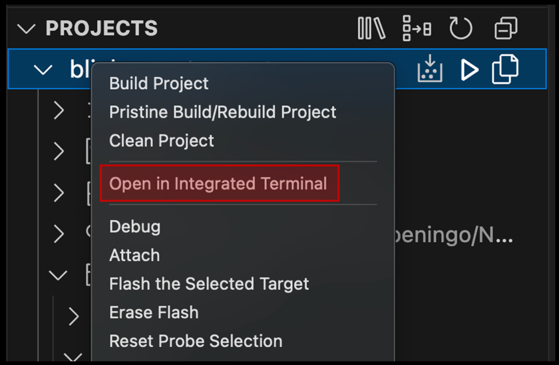Screen dimensions: 559x365
Task: Select Build Project from context menu
Action: [x=158, y=83]
